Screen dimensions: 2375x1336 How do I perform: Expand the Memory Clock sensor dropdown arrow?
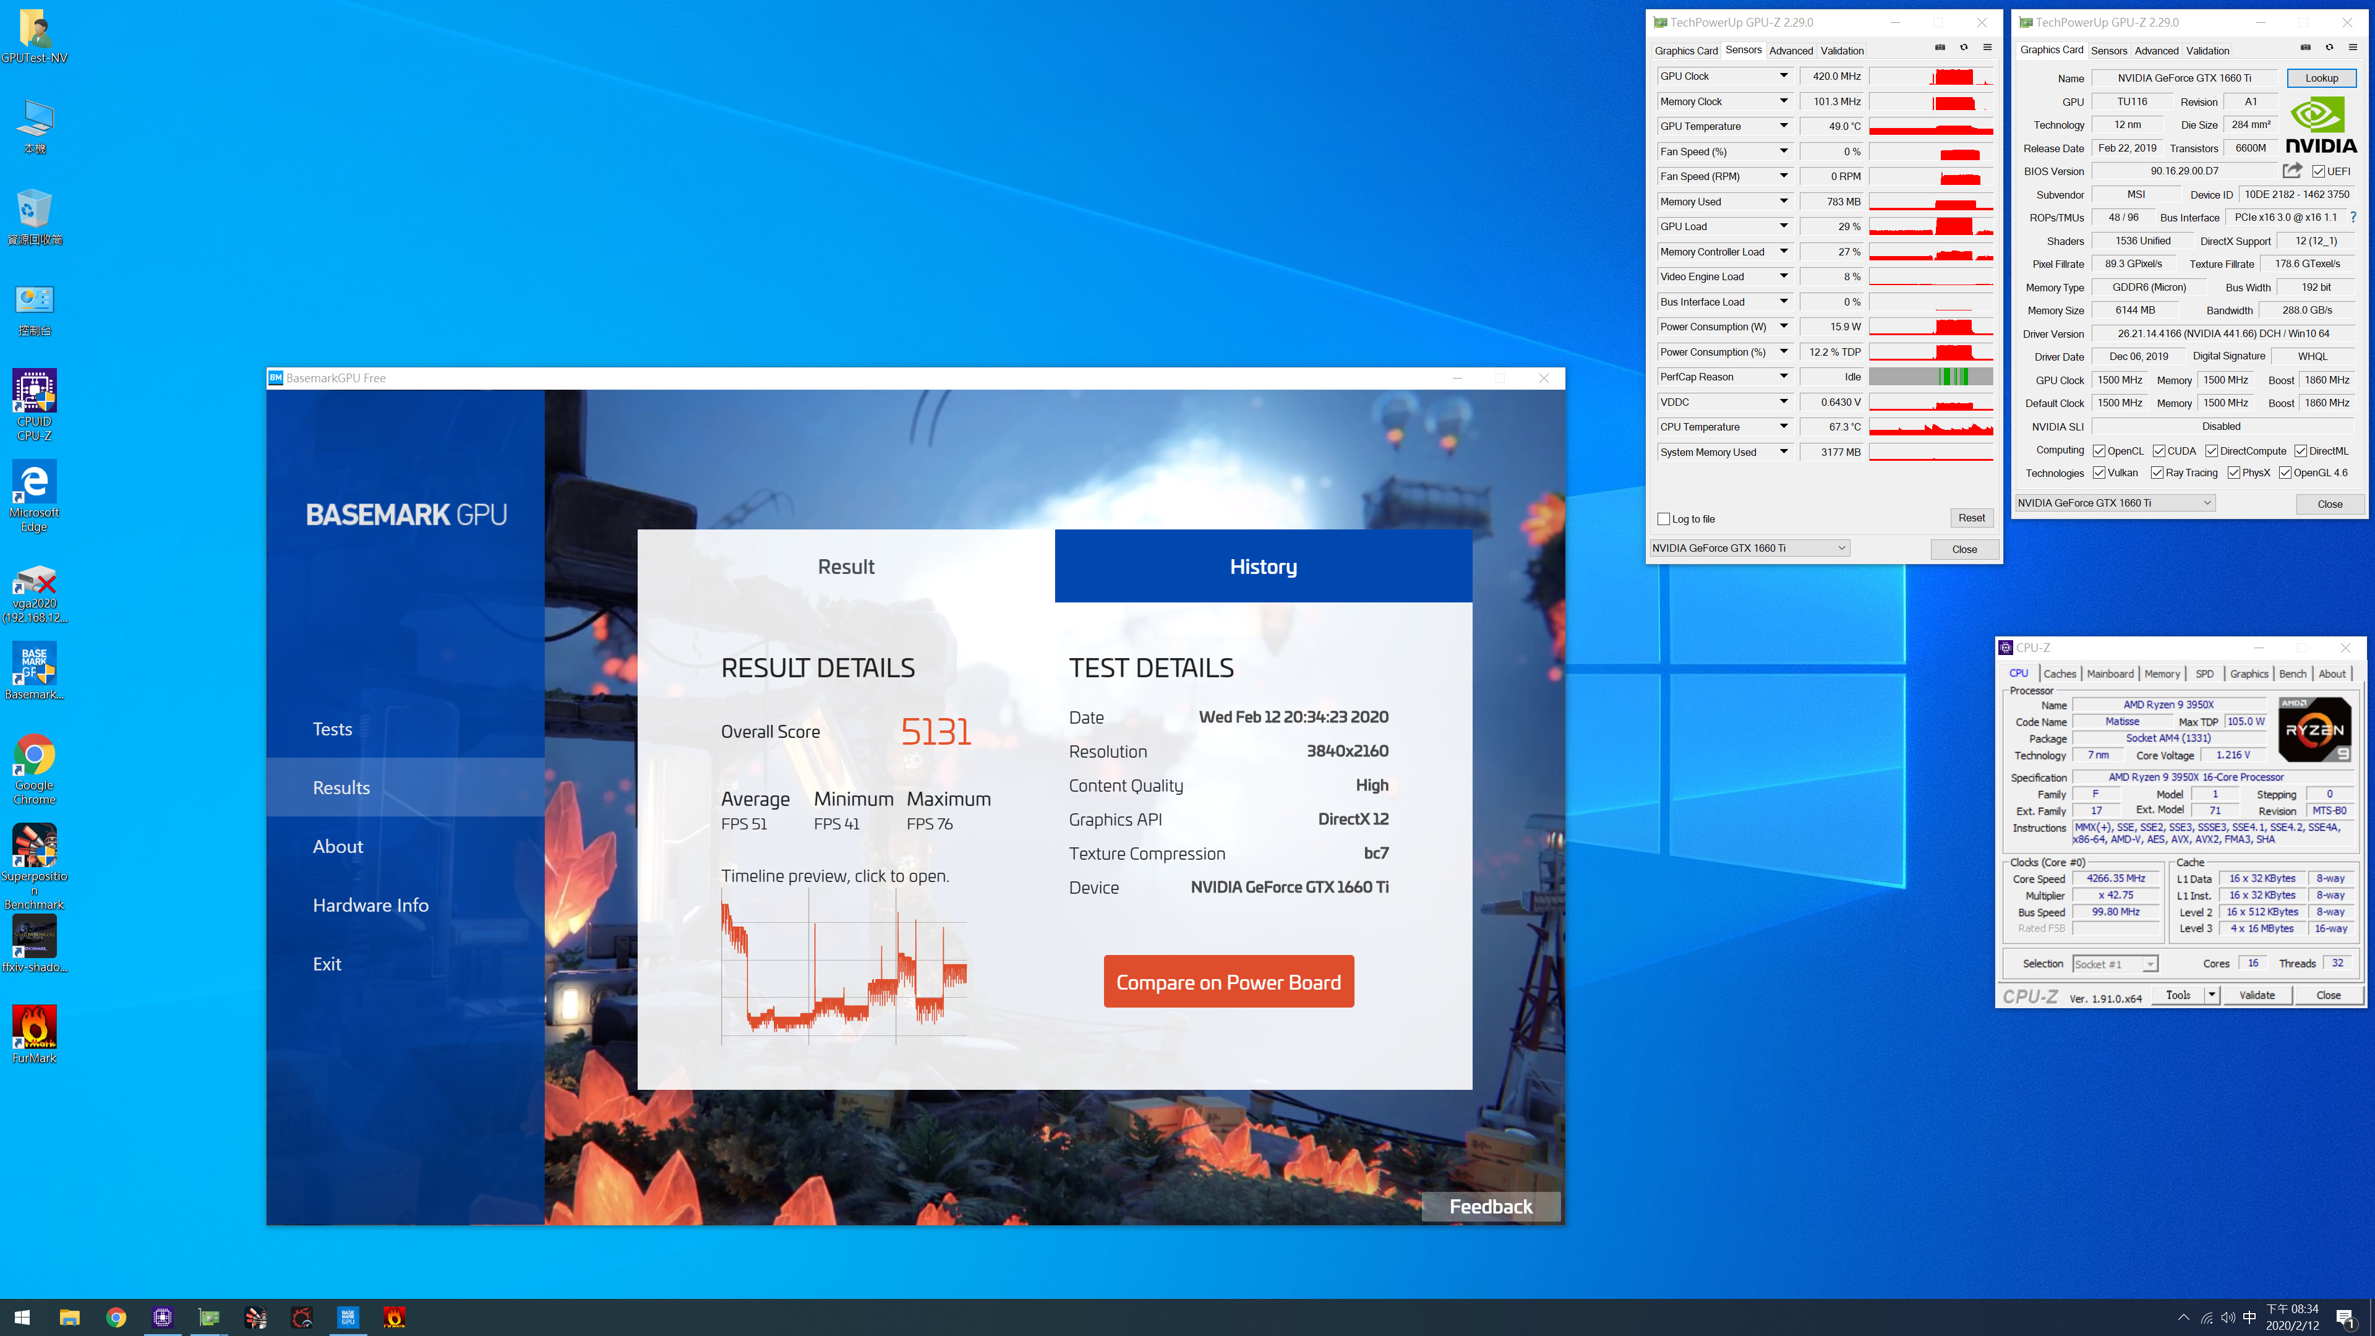click(1783, 100)
